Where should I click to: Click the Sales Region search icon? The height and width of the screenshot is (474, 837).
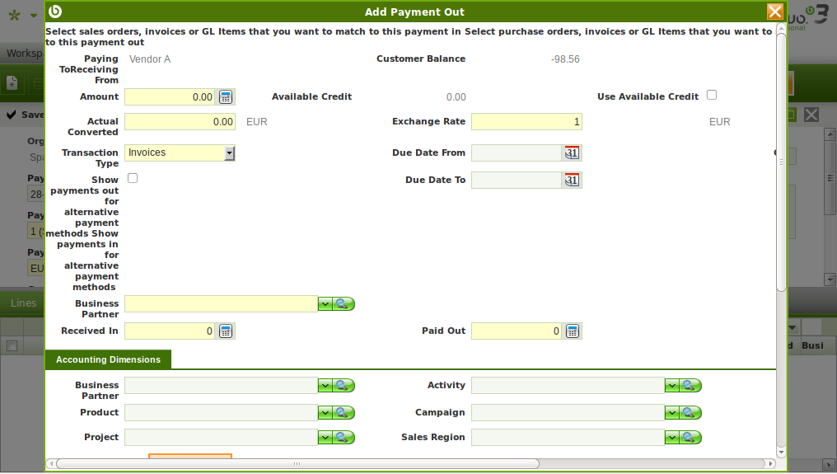tap(691, 437)
